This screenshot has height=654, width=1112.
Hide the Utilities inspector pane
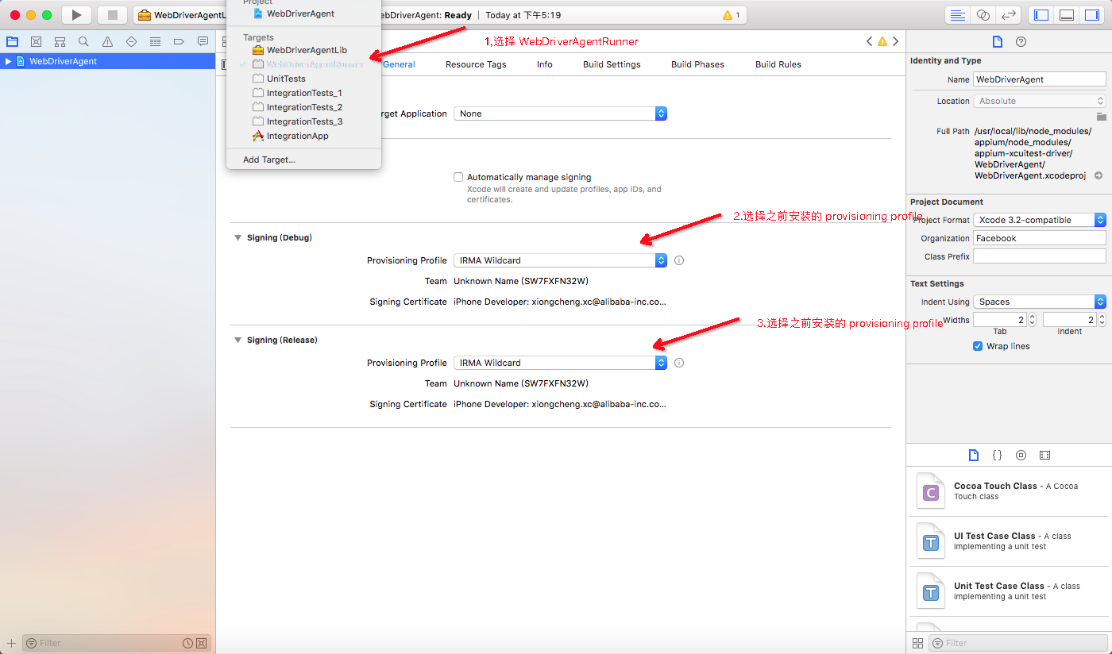pyautogui.click(x=1092, y=15)
